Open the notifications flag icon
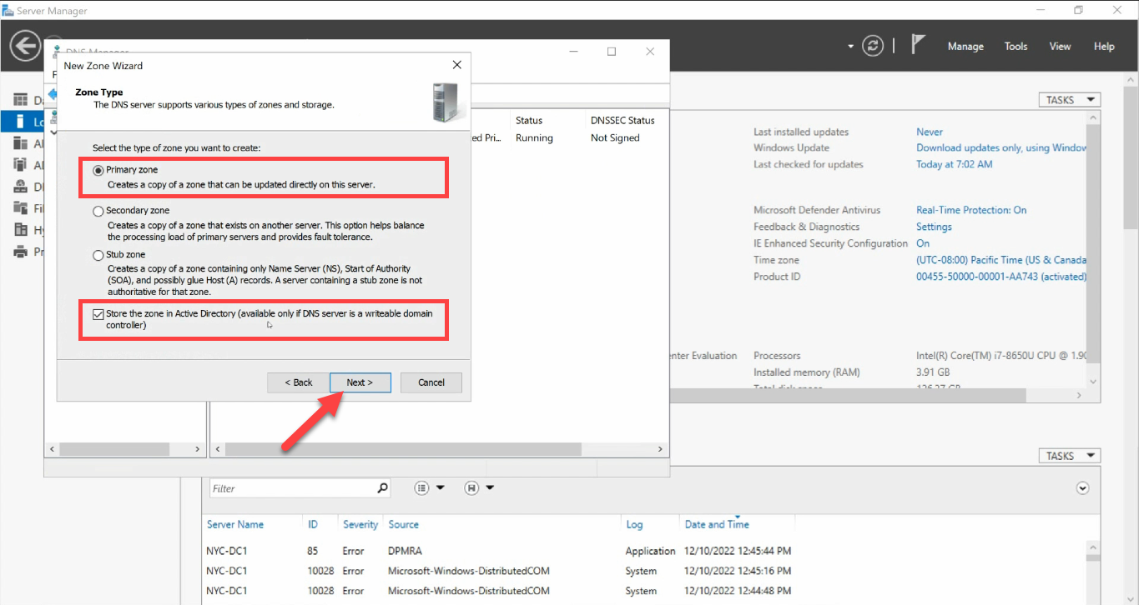Image resolution: width=1139 pixels, height=605 pixels. pos(918,45)
